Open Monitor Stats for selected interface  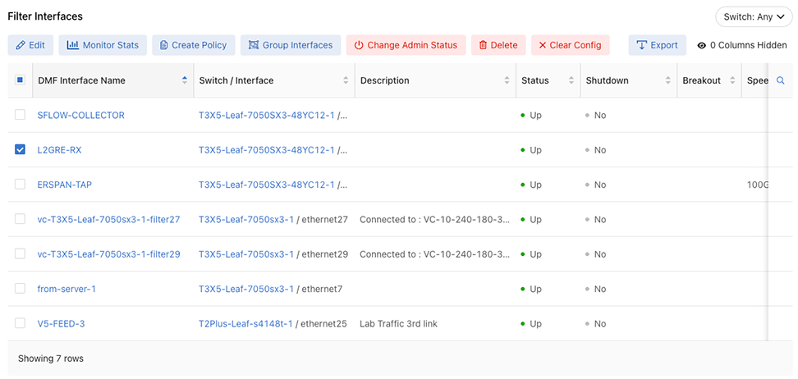pos(103,45)
